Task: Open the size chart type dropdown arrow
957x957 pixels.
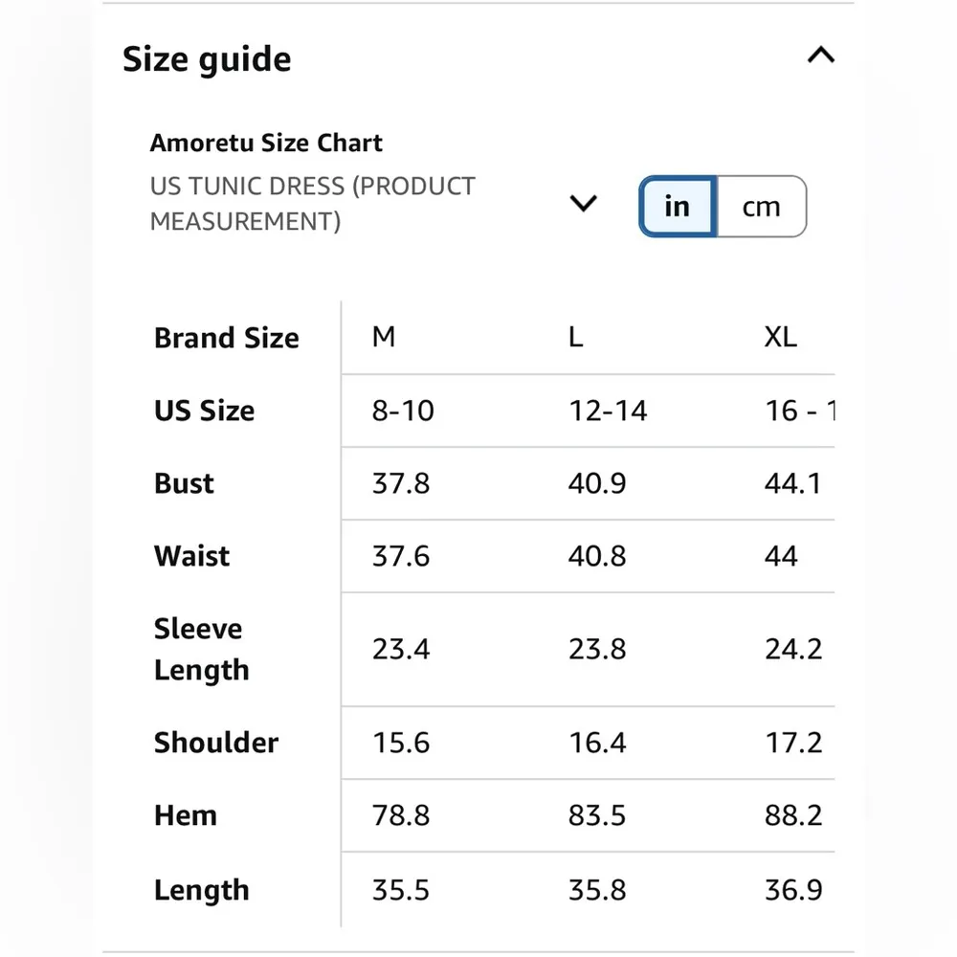Action: [x=583, y=204]
